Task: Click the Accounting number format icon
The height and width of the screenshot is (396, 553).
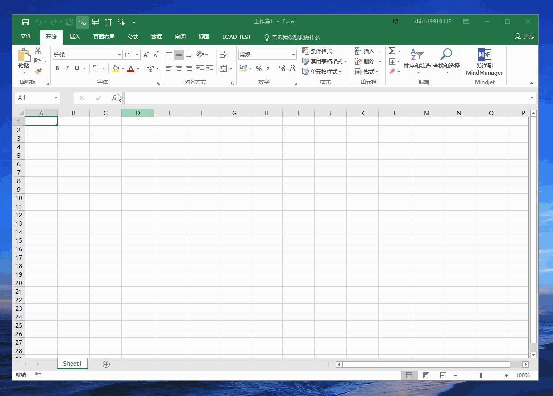Action: point(243,68)
